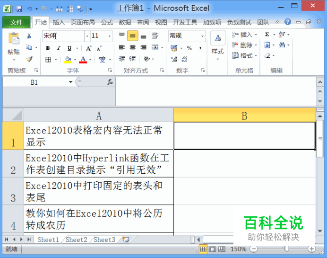Toggle Italic formatting
The height and width of the screenshot is (258, 327).
[59, 48]
